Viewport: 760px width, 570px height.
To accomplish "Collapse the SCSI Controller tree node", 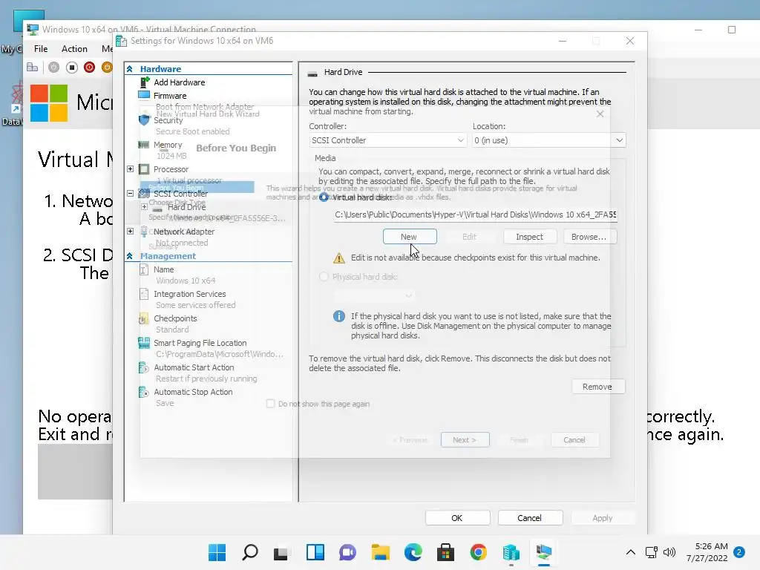I will click(131, 194).
